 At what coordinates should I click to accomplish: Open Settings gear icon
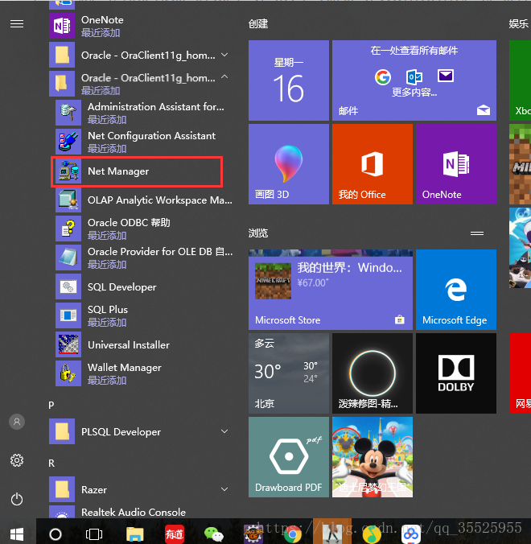[x=17, y=460]
